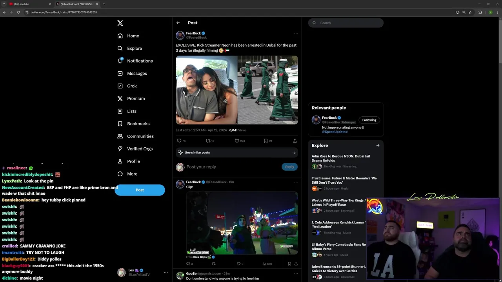The width and height of the screenshot is (502, 282).
Task: Click the browser back arrow
Action: point(4,12)
